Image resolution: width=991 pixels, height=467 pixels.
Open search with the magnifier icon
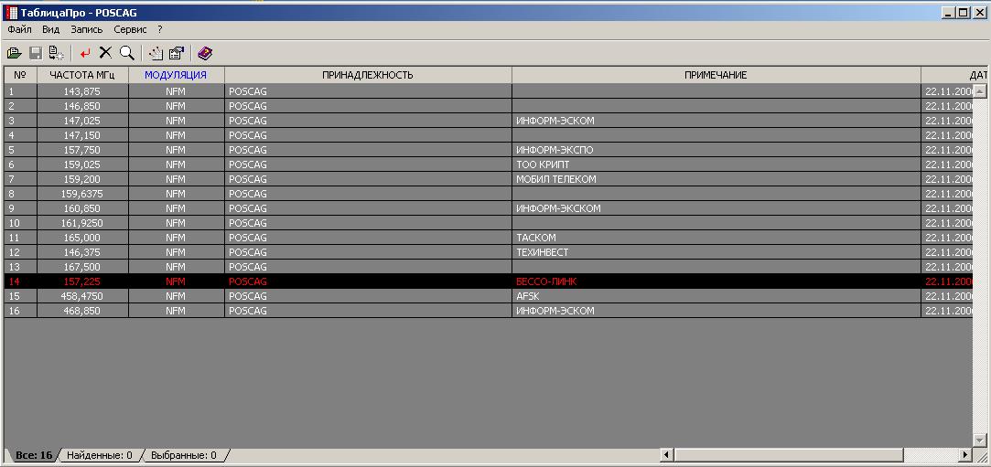tap(126, 54)
